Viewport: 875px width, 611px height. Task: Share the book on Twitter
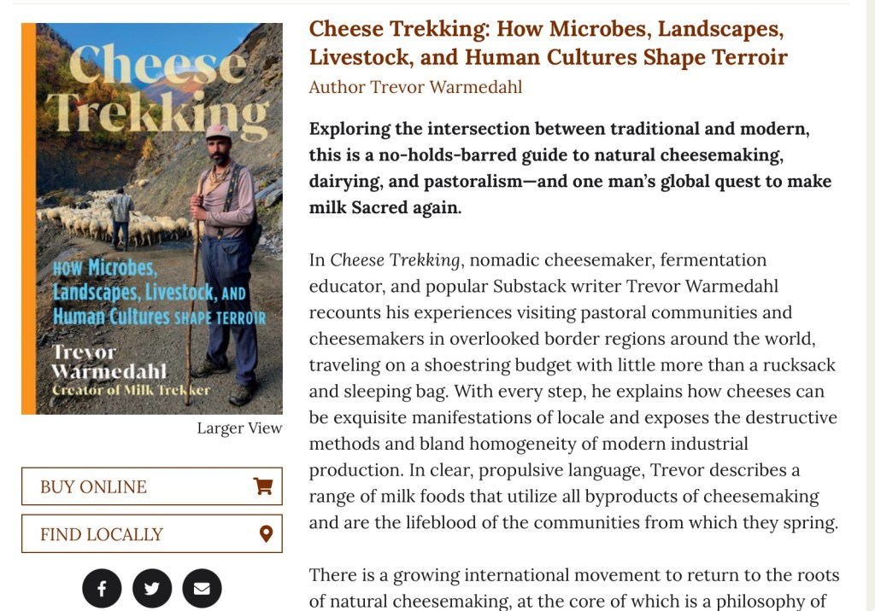click(152, 588)
